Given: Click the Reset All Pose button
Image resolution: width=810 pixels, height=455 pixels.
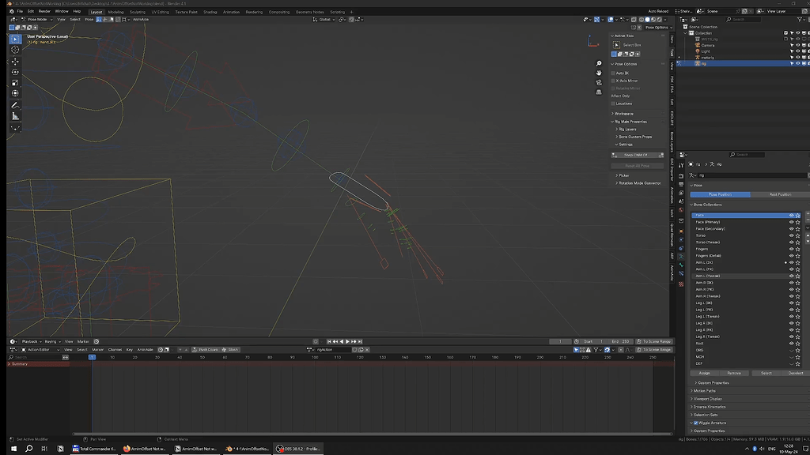Looking at the screenshot, I should 638,166.
